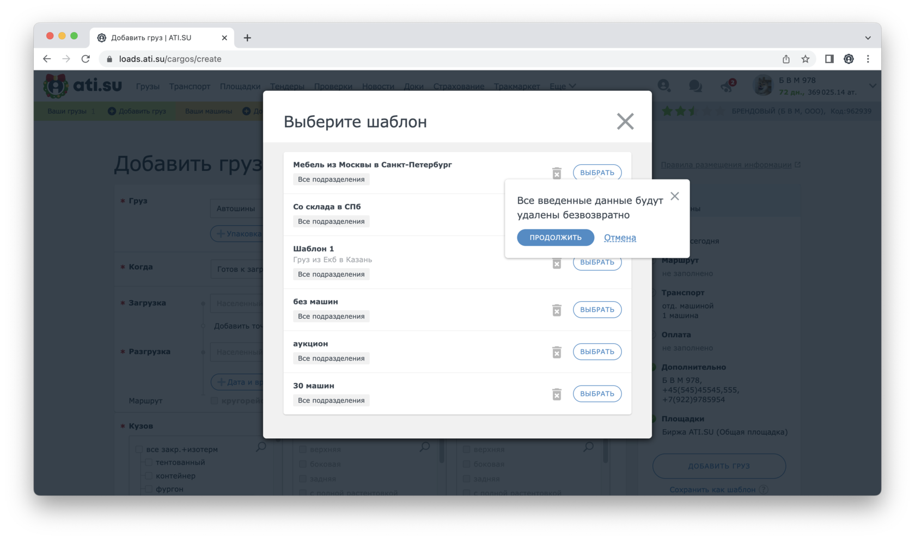Click the Упаковка add button
The width and height of the screenshot is (915, 540).
click(237, 234)
